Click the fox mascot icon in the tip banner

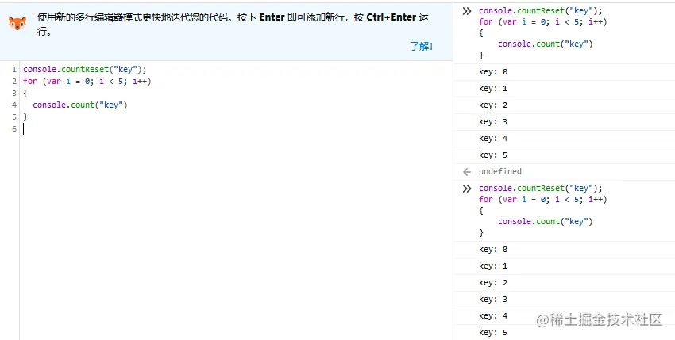click(17, 23)
